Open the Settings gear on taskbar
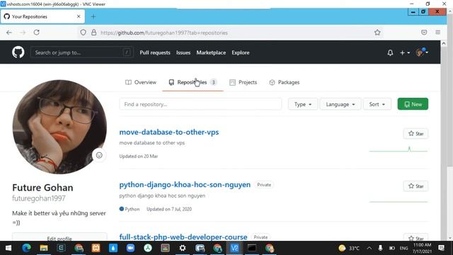The width and height of the screenshot is (453, 255). [x=183, y=248]
